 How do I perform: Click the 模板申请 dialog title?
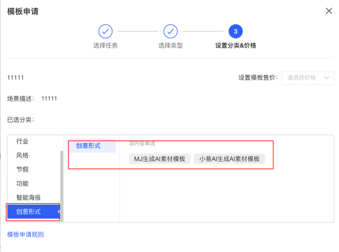(23, 12)
